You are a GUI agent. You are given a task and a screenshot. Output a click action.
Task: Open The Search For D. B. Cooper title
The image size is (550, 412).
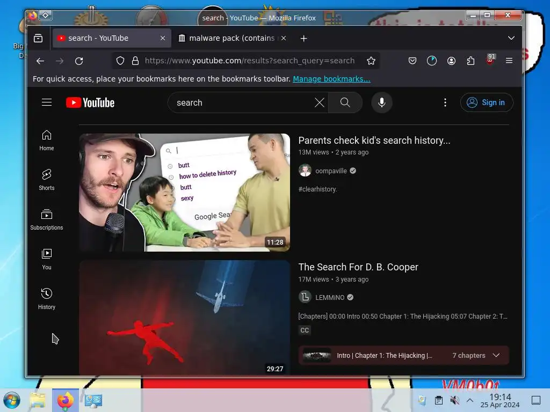[x=358, y=267]
